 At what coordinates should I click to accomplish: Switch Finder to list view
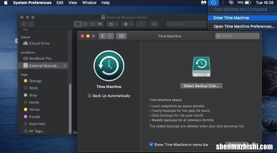[x=85, y=24]
